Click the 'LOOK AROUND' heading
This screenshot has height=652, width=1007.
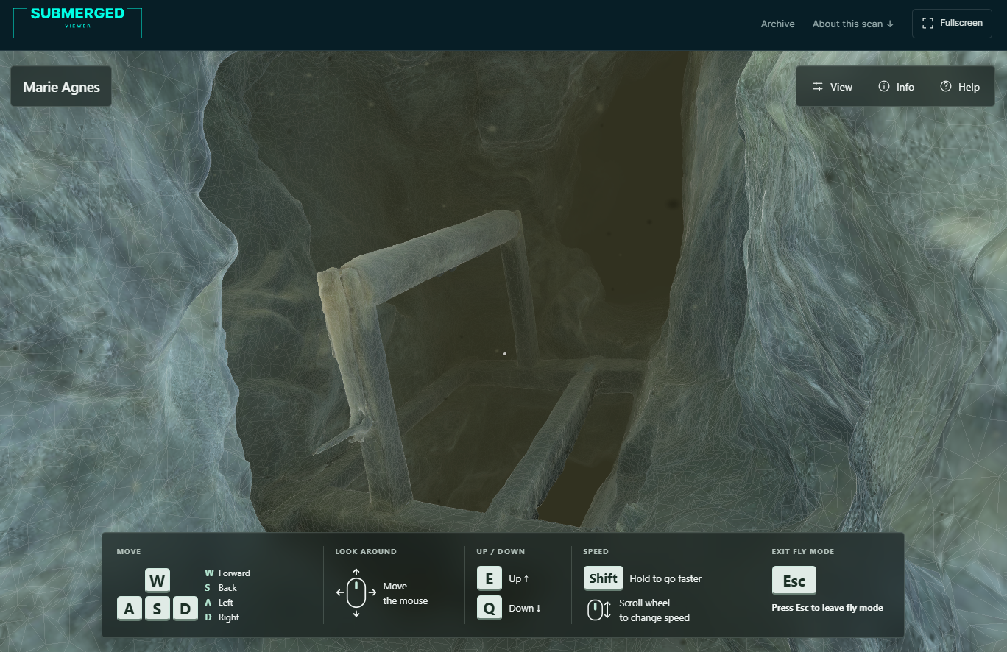[366, 551]
